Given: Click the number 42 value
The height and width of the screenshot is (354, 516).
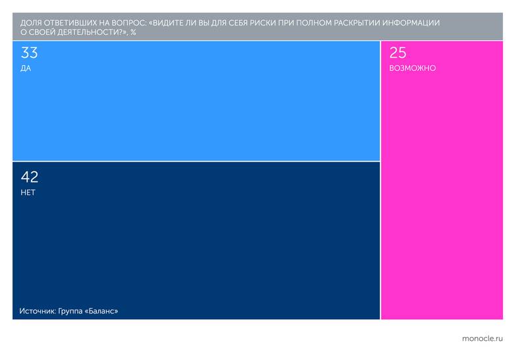Looking at the screenshot, I should point(30,177).
